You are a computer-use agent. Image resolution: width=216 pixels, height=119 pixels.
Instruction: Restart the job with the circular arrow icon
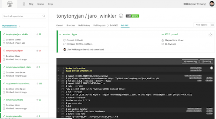click(x=211, y=35)
